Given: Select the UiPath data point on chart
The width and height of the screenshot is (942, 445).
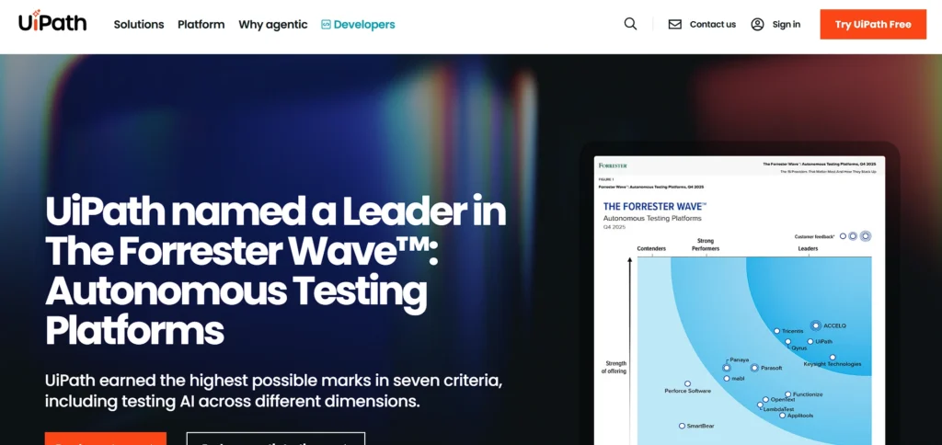Looking at the screenshot, I should click(x=810, y=341).
